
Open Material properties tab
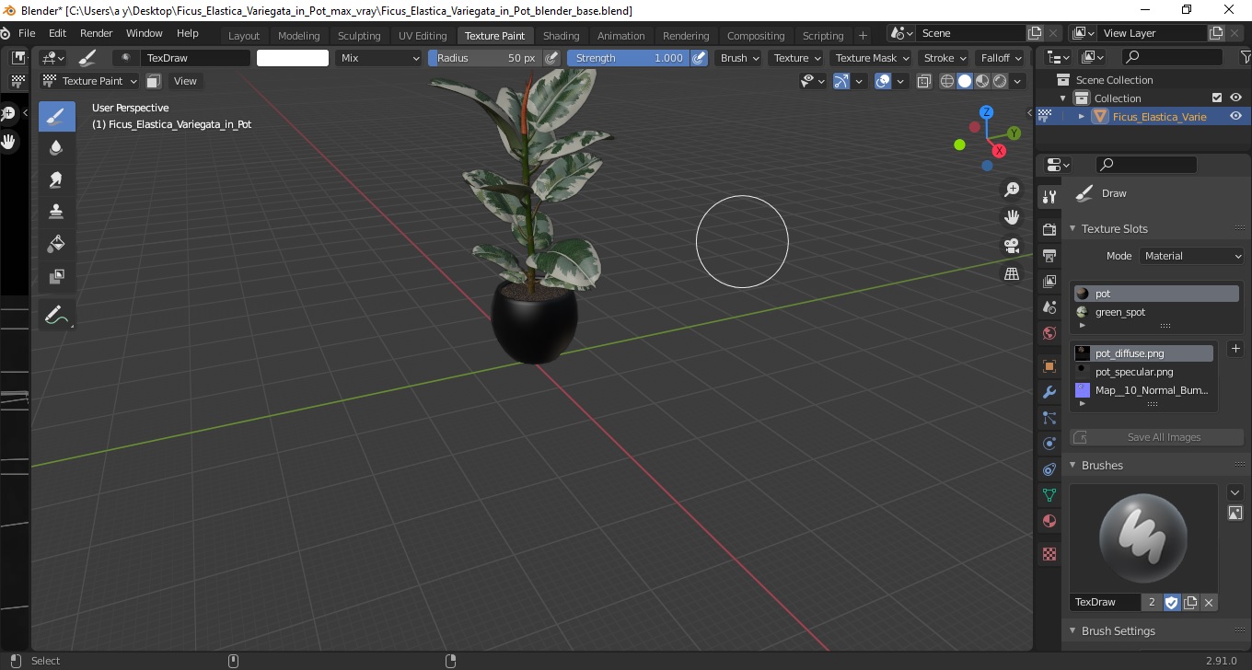coord(1049,521)
